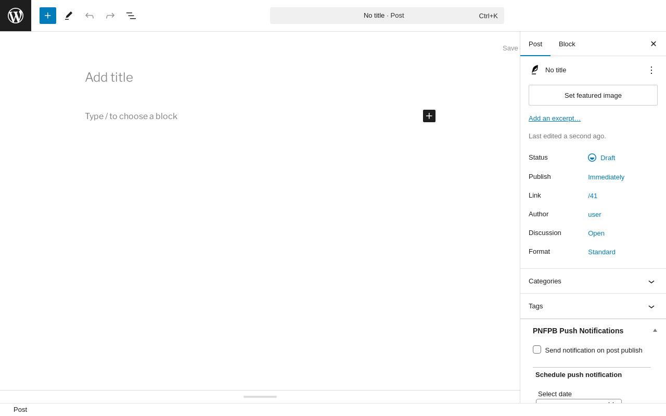
Task: Switch to the Post tab
Action: click(x=535, y=44)
